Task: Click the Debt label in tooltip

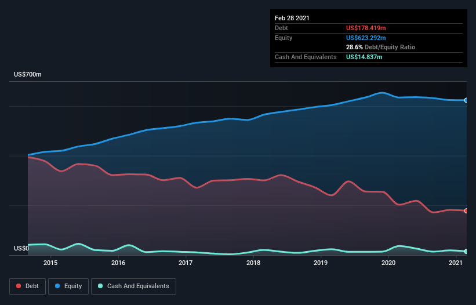Action: click(281, 28)
